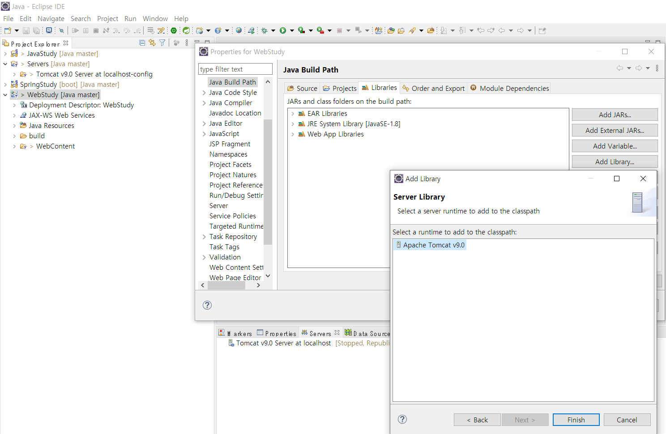Image resolution: width=666 pixels, height=434 pixels.
Task: Open Properties dialog view menu (three dots)
Action: 657,68
